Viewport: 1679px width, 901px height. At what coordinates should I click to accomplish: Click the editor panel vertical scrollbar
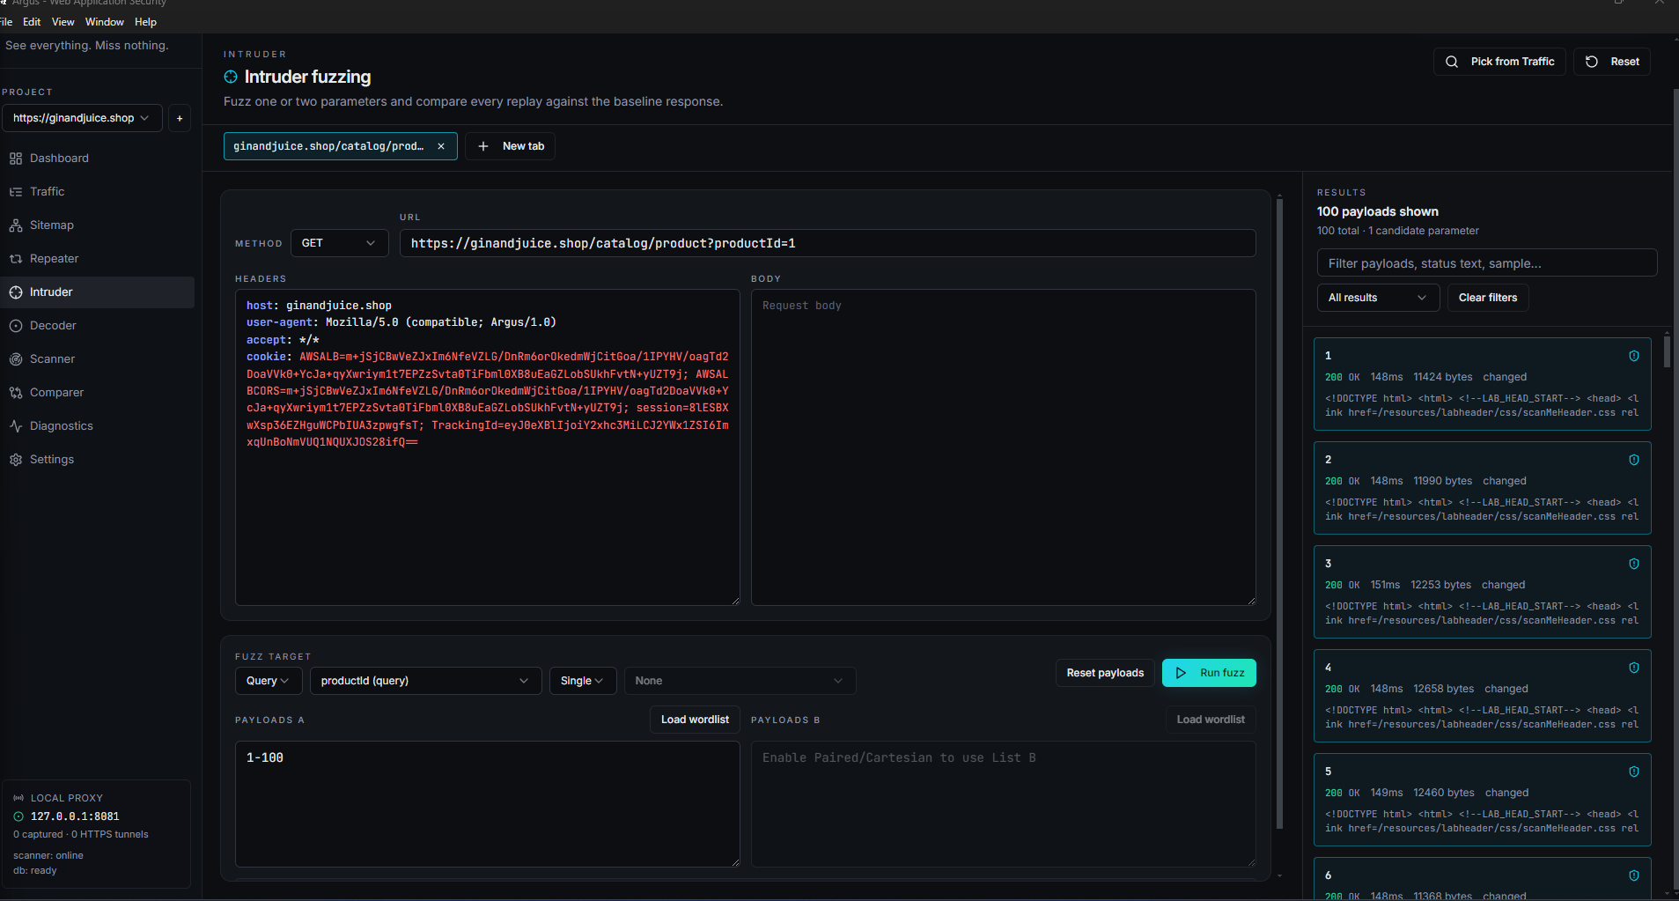tap(1279, 513)
